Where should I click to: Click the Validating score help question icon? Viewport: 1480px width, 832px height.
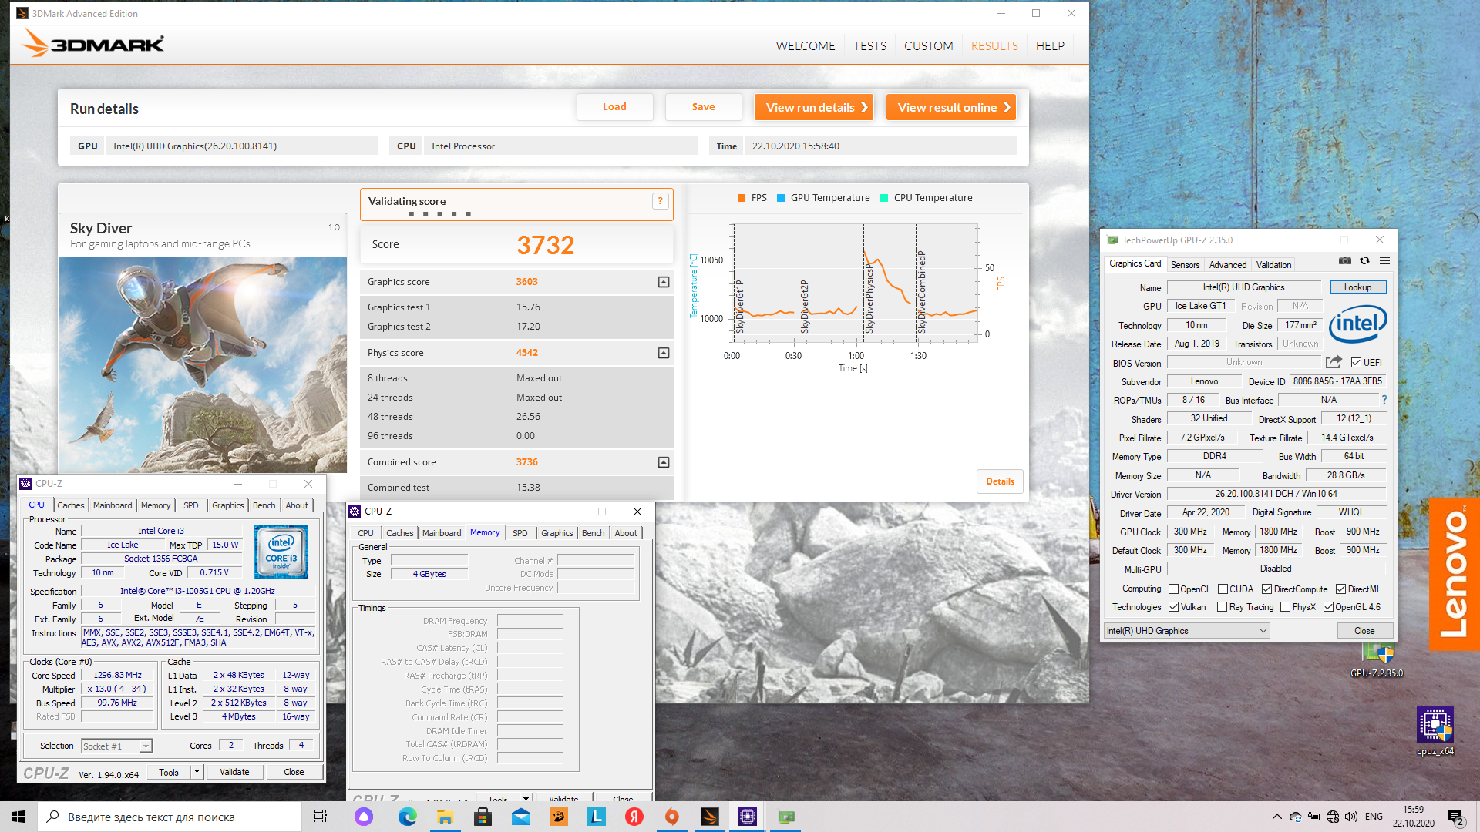click(x=660, y=201)
